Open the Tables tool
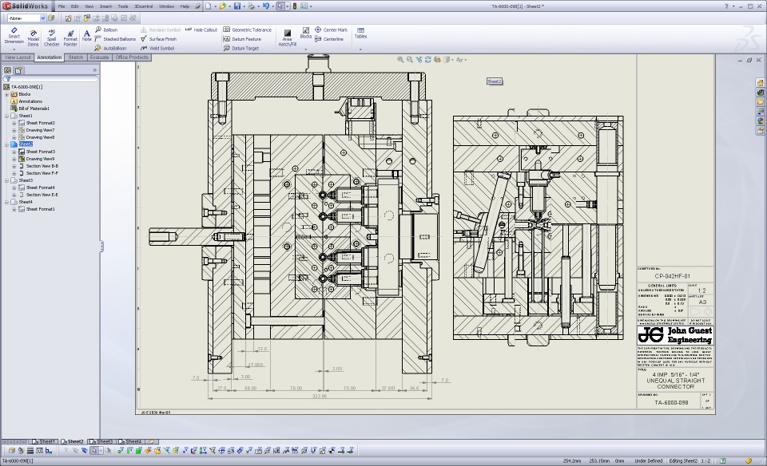767x466 pixels. pyautogui.click(x=360, y=34)
